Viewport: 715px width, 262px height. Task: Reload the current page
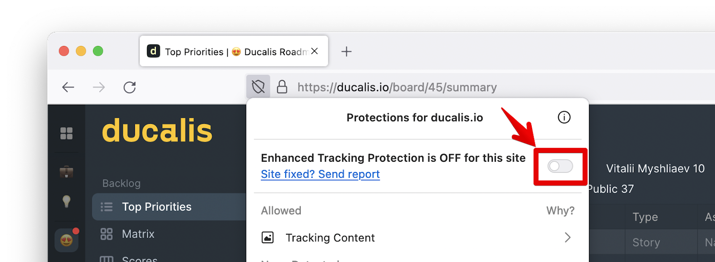[130, 87]
